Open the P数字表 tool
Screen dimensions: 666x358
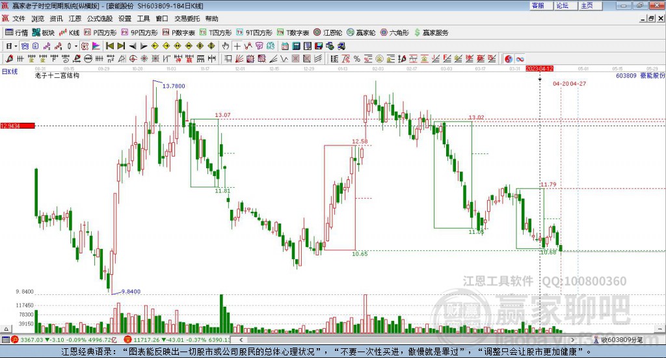(x=178, y=32)
